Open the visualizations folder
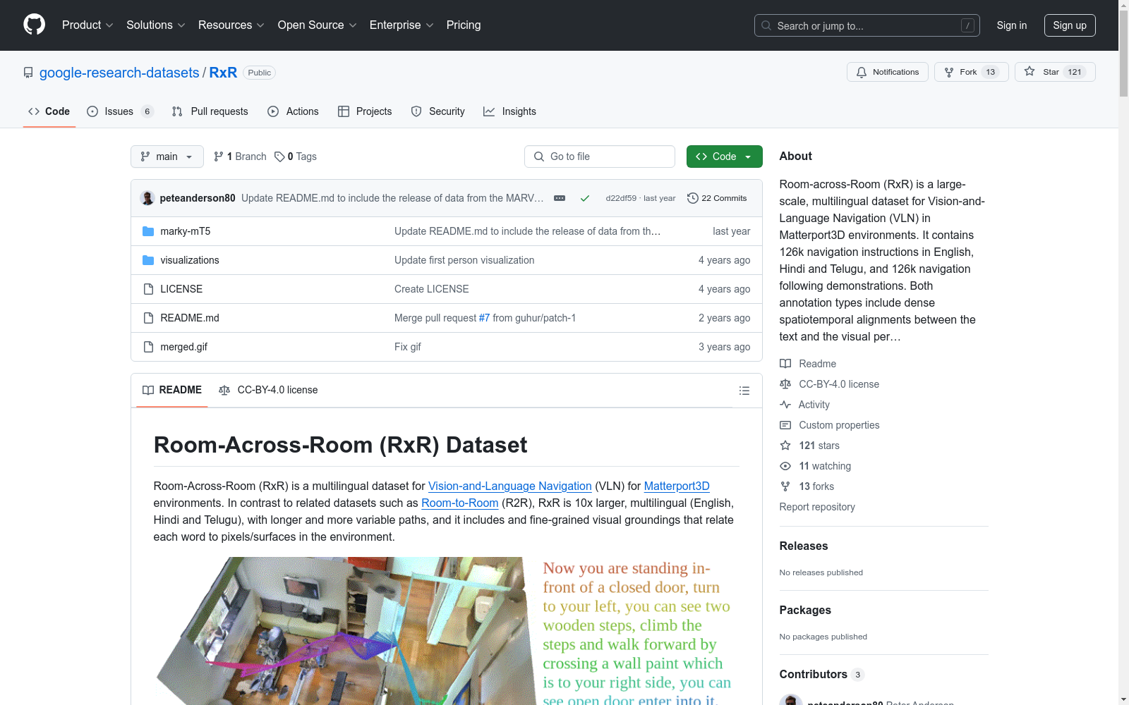The height and width of the screenshot is (705, 1129). [x=190, y=260]
